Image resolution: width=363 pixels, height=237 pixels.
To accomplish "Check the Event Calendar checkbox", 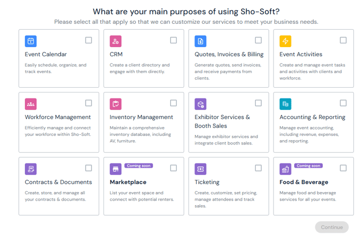I will pyautogui.click(x=88, y=40).
